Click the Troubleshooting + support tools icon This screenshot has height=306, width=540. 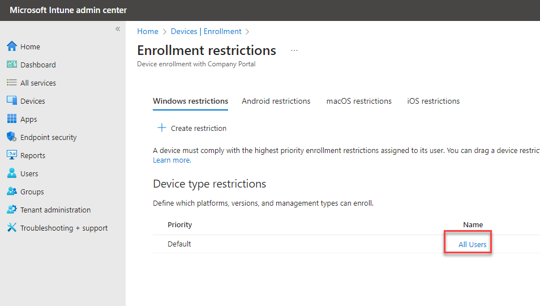click(12, 227)
